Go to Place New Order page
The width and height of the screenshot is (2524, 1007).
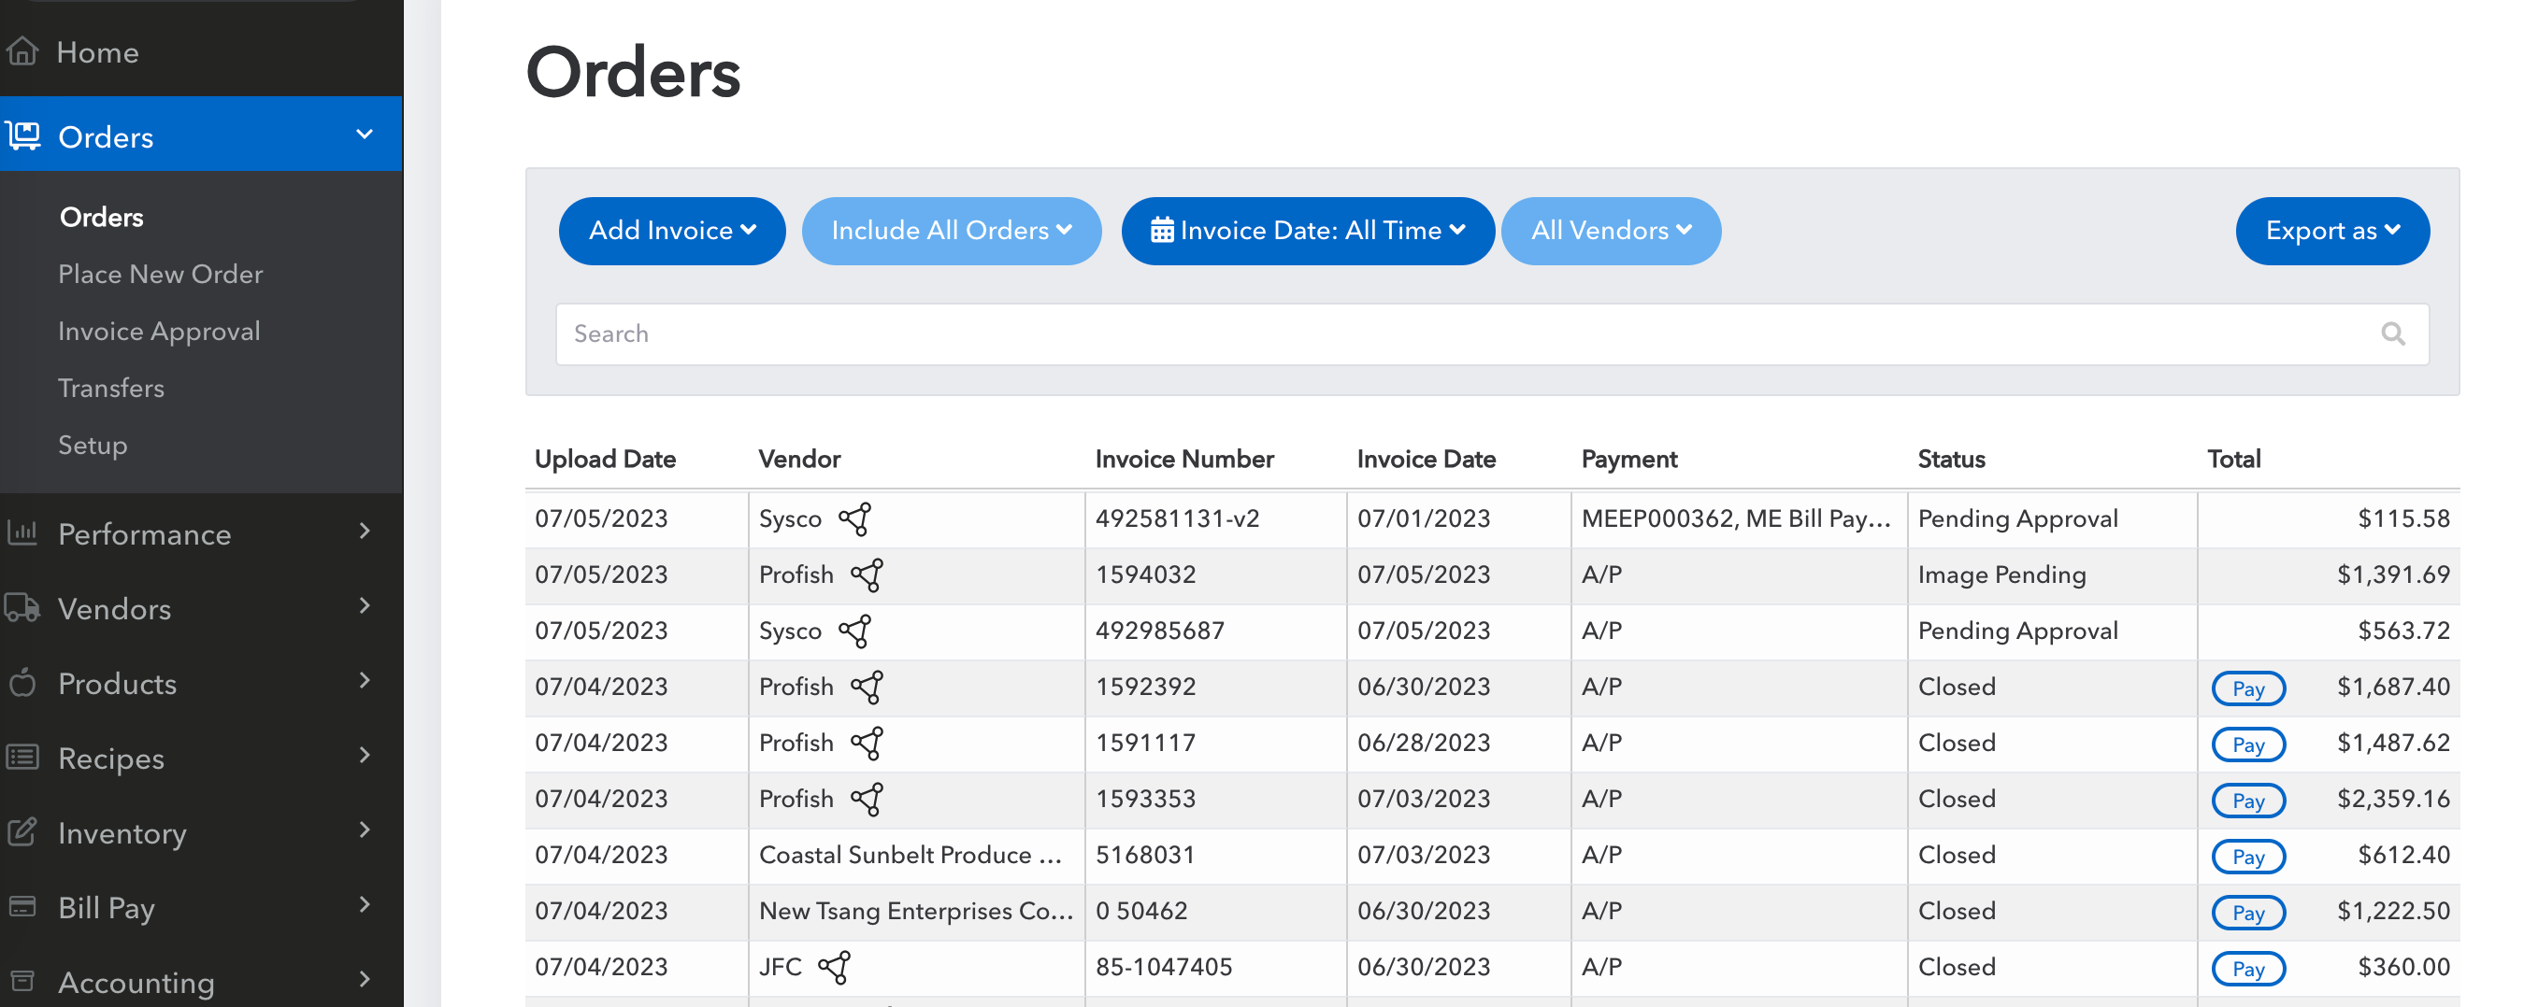click(160, 275)
